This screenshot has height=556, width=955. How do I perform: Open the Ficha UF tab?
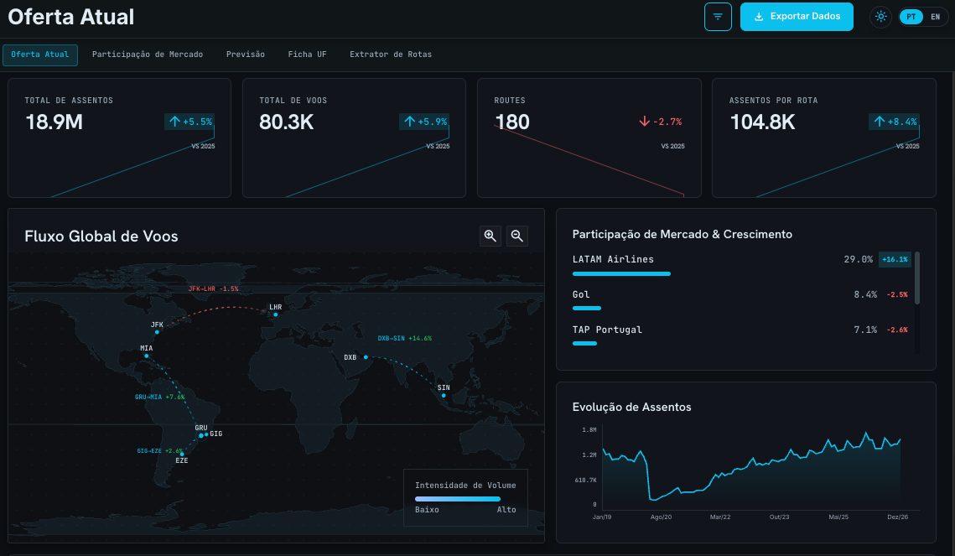click(308, 55)
